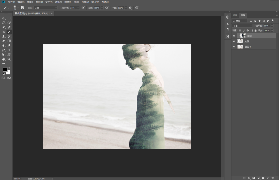Select the Hand tool
This screenshot has height=180, width=279.
3,59
